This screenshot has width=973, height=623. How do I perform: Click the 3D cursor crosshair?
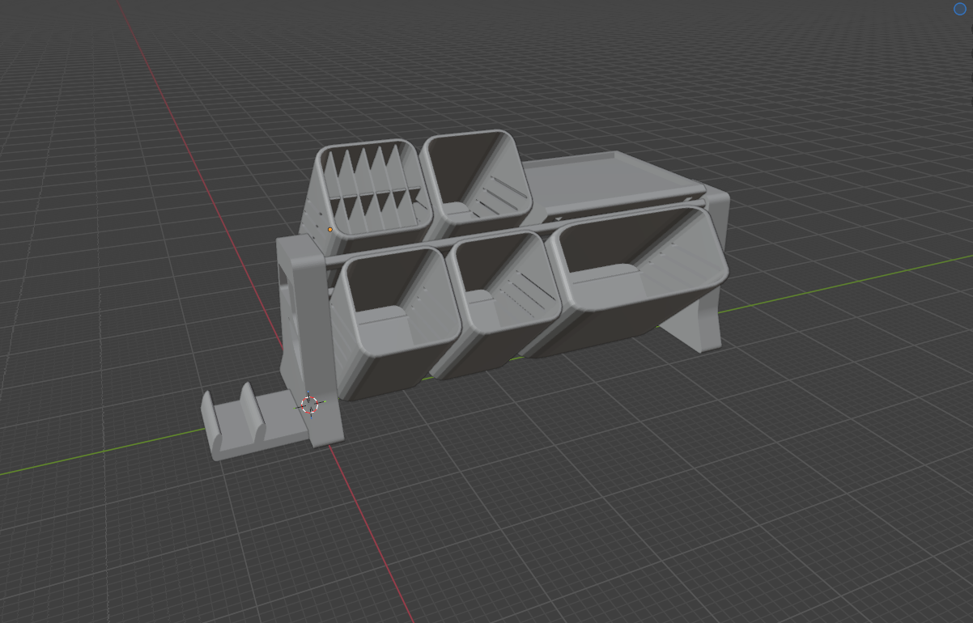(x=309, y=405)
